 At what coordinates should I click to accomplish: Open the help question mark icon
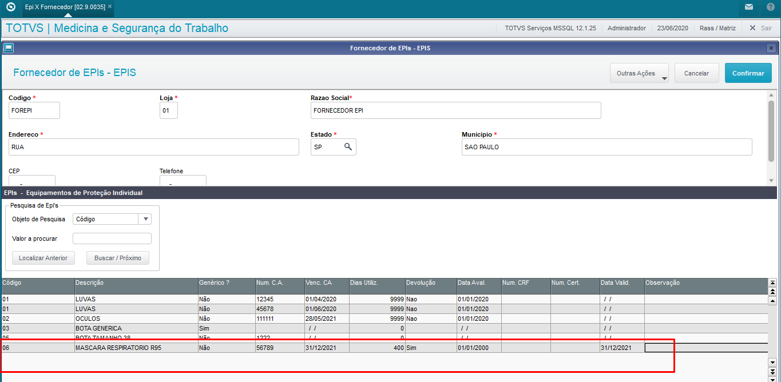pos(770,7)
